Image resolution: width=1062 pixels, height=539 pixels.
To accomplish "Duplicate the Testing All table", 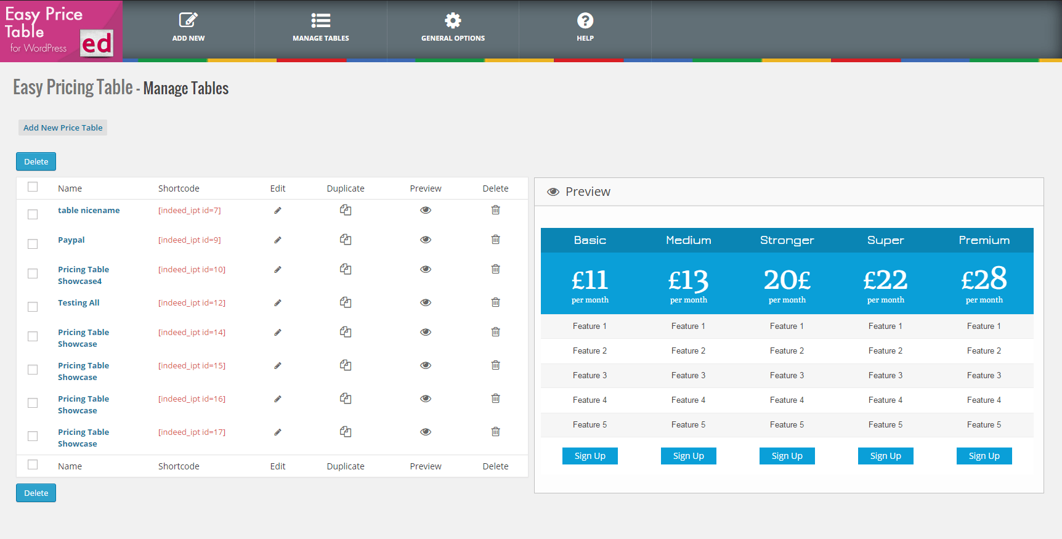I will tap(346, 302).
